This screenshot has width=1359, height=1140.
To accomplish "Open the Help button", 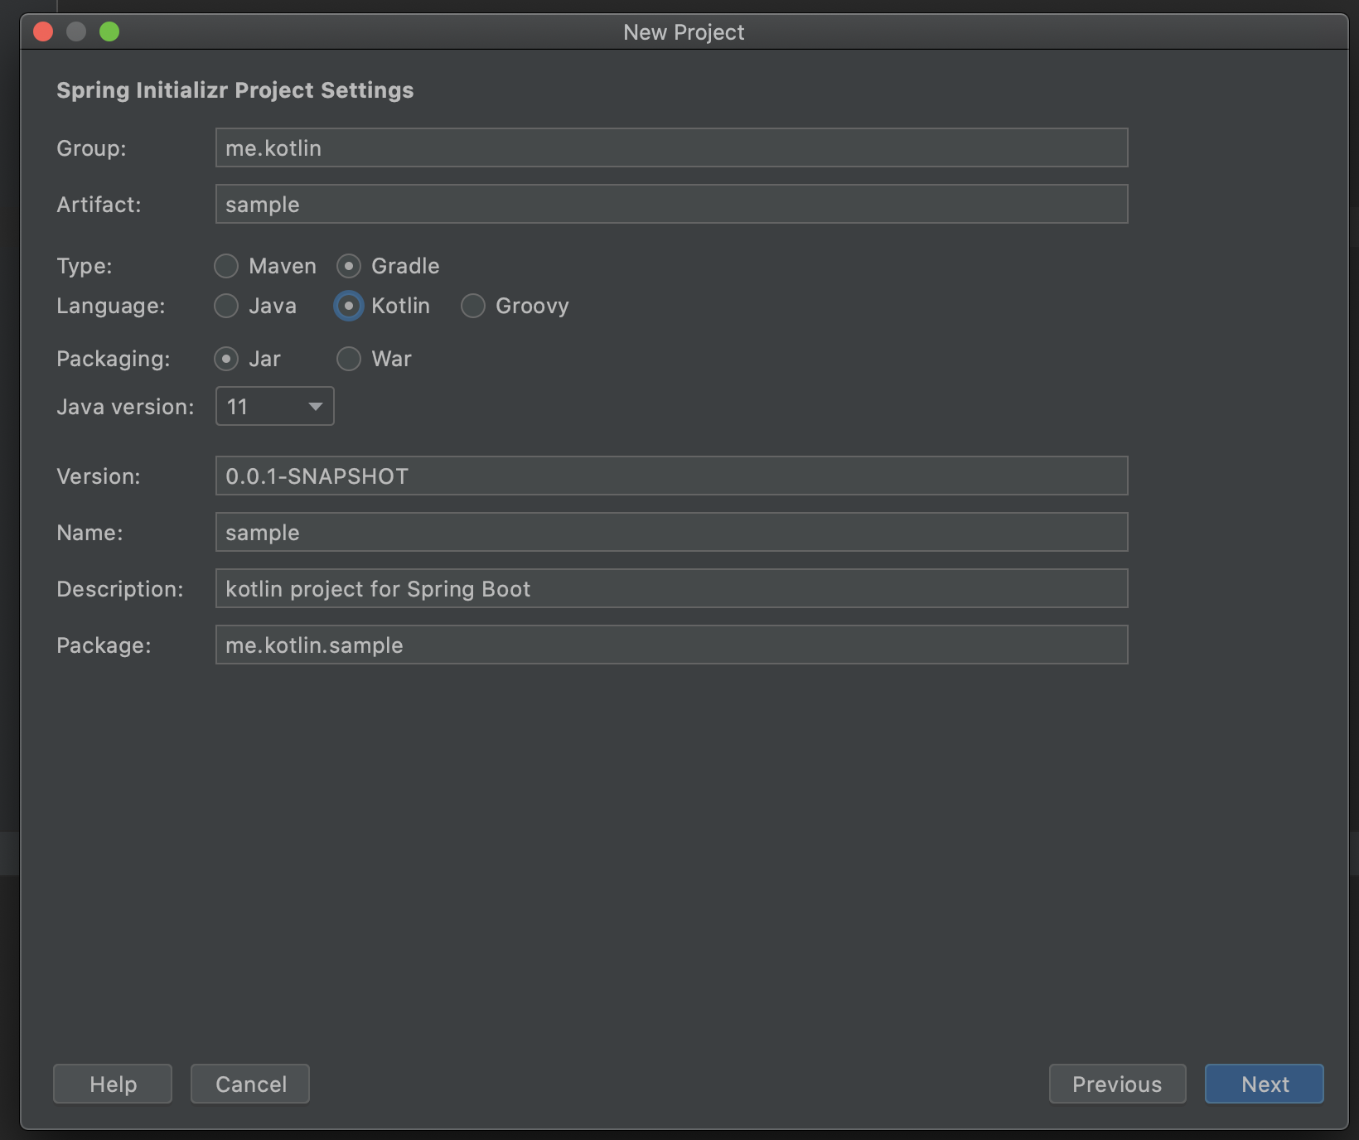I will tap(113, 1084).
